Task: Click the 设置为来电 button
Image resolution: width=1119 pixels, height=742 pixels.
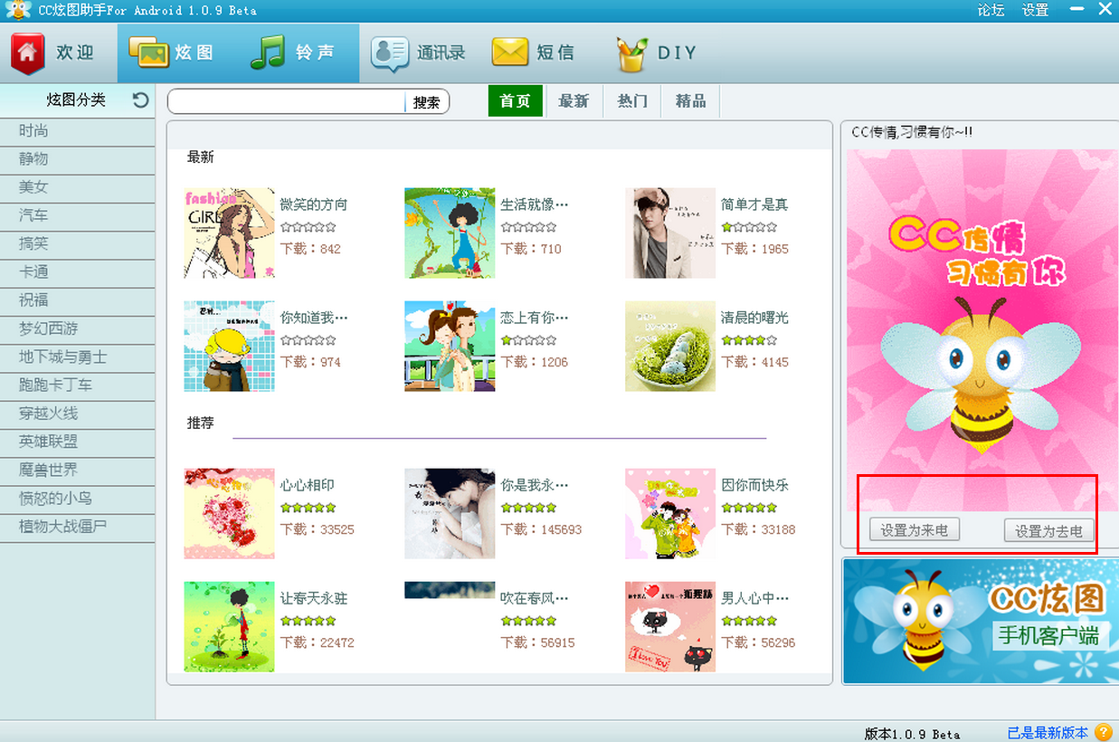Action: click(915, 529)
